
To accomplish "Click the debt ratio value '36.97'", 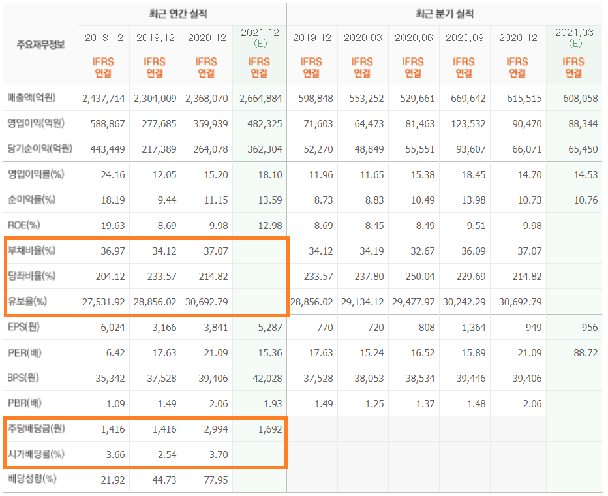I will pos(113,251).
